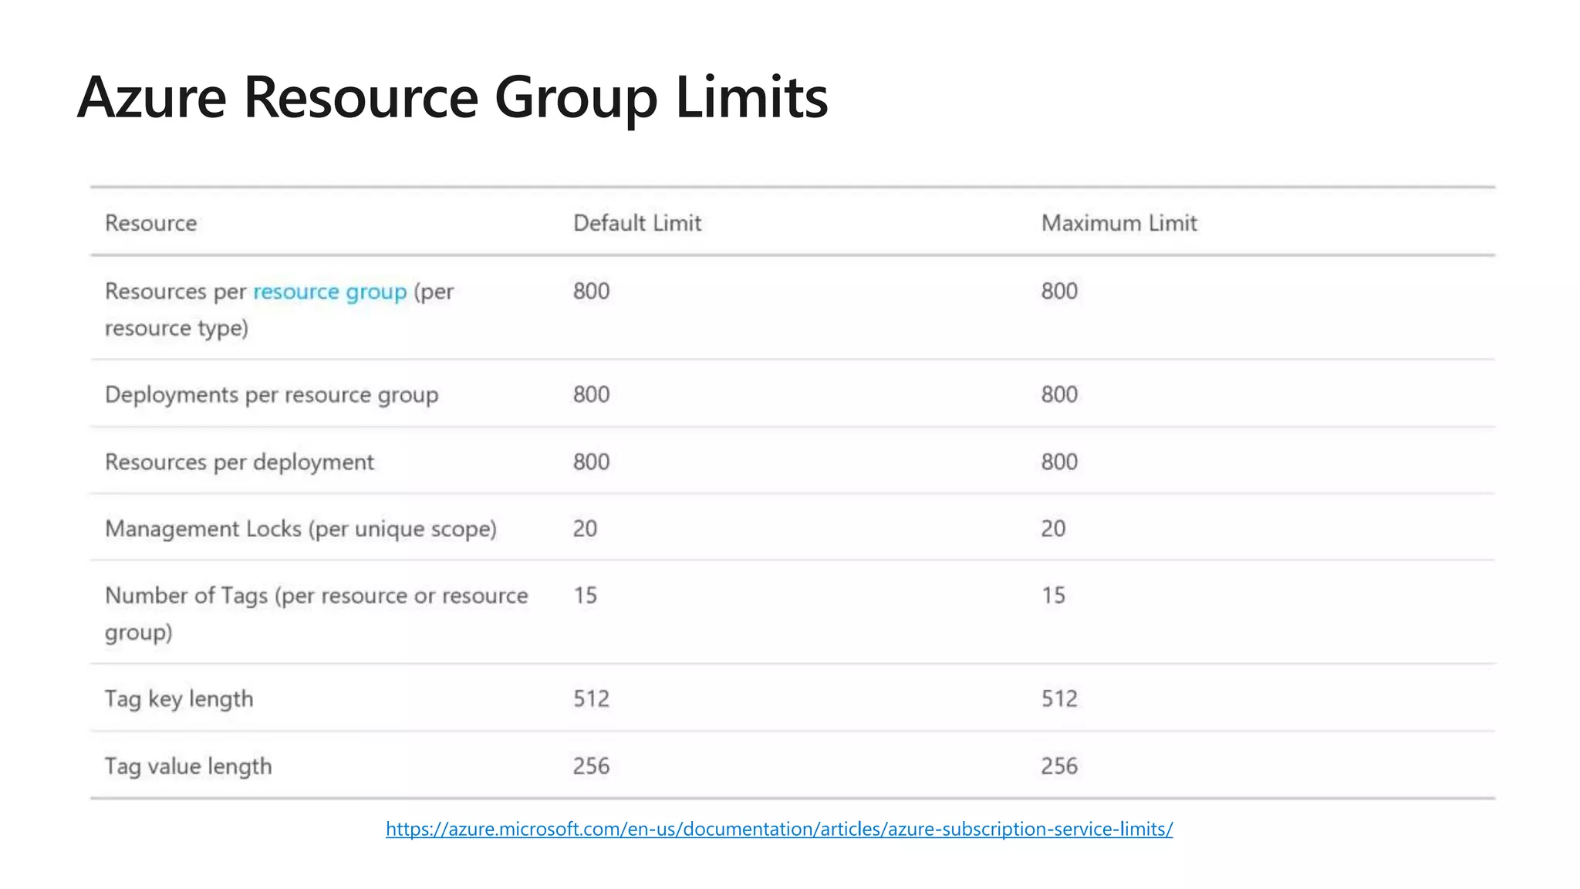Click default limit 800 for Deployments per resource group

tap(592, 394)
